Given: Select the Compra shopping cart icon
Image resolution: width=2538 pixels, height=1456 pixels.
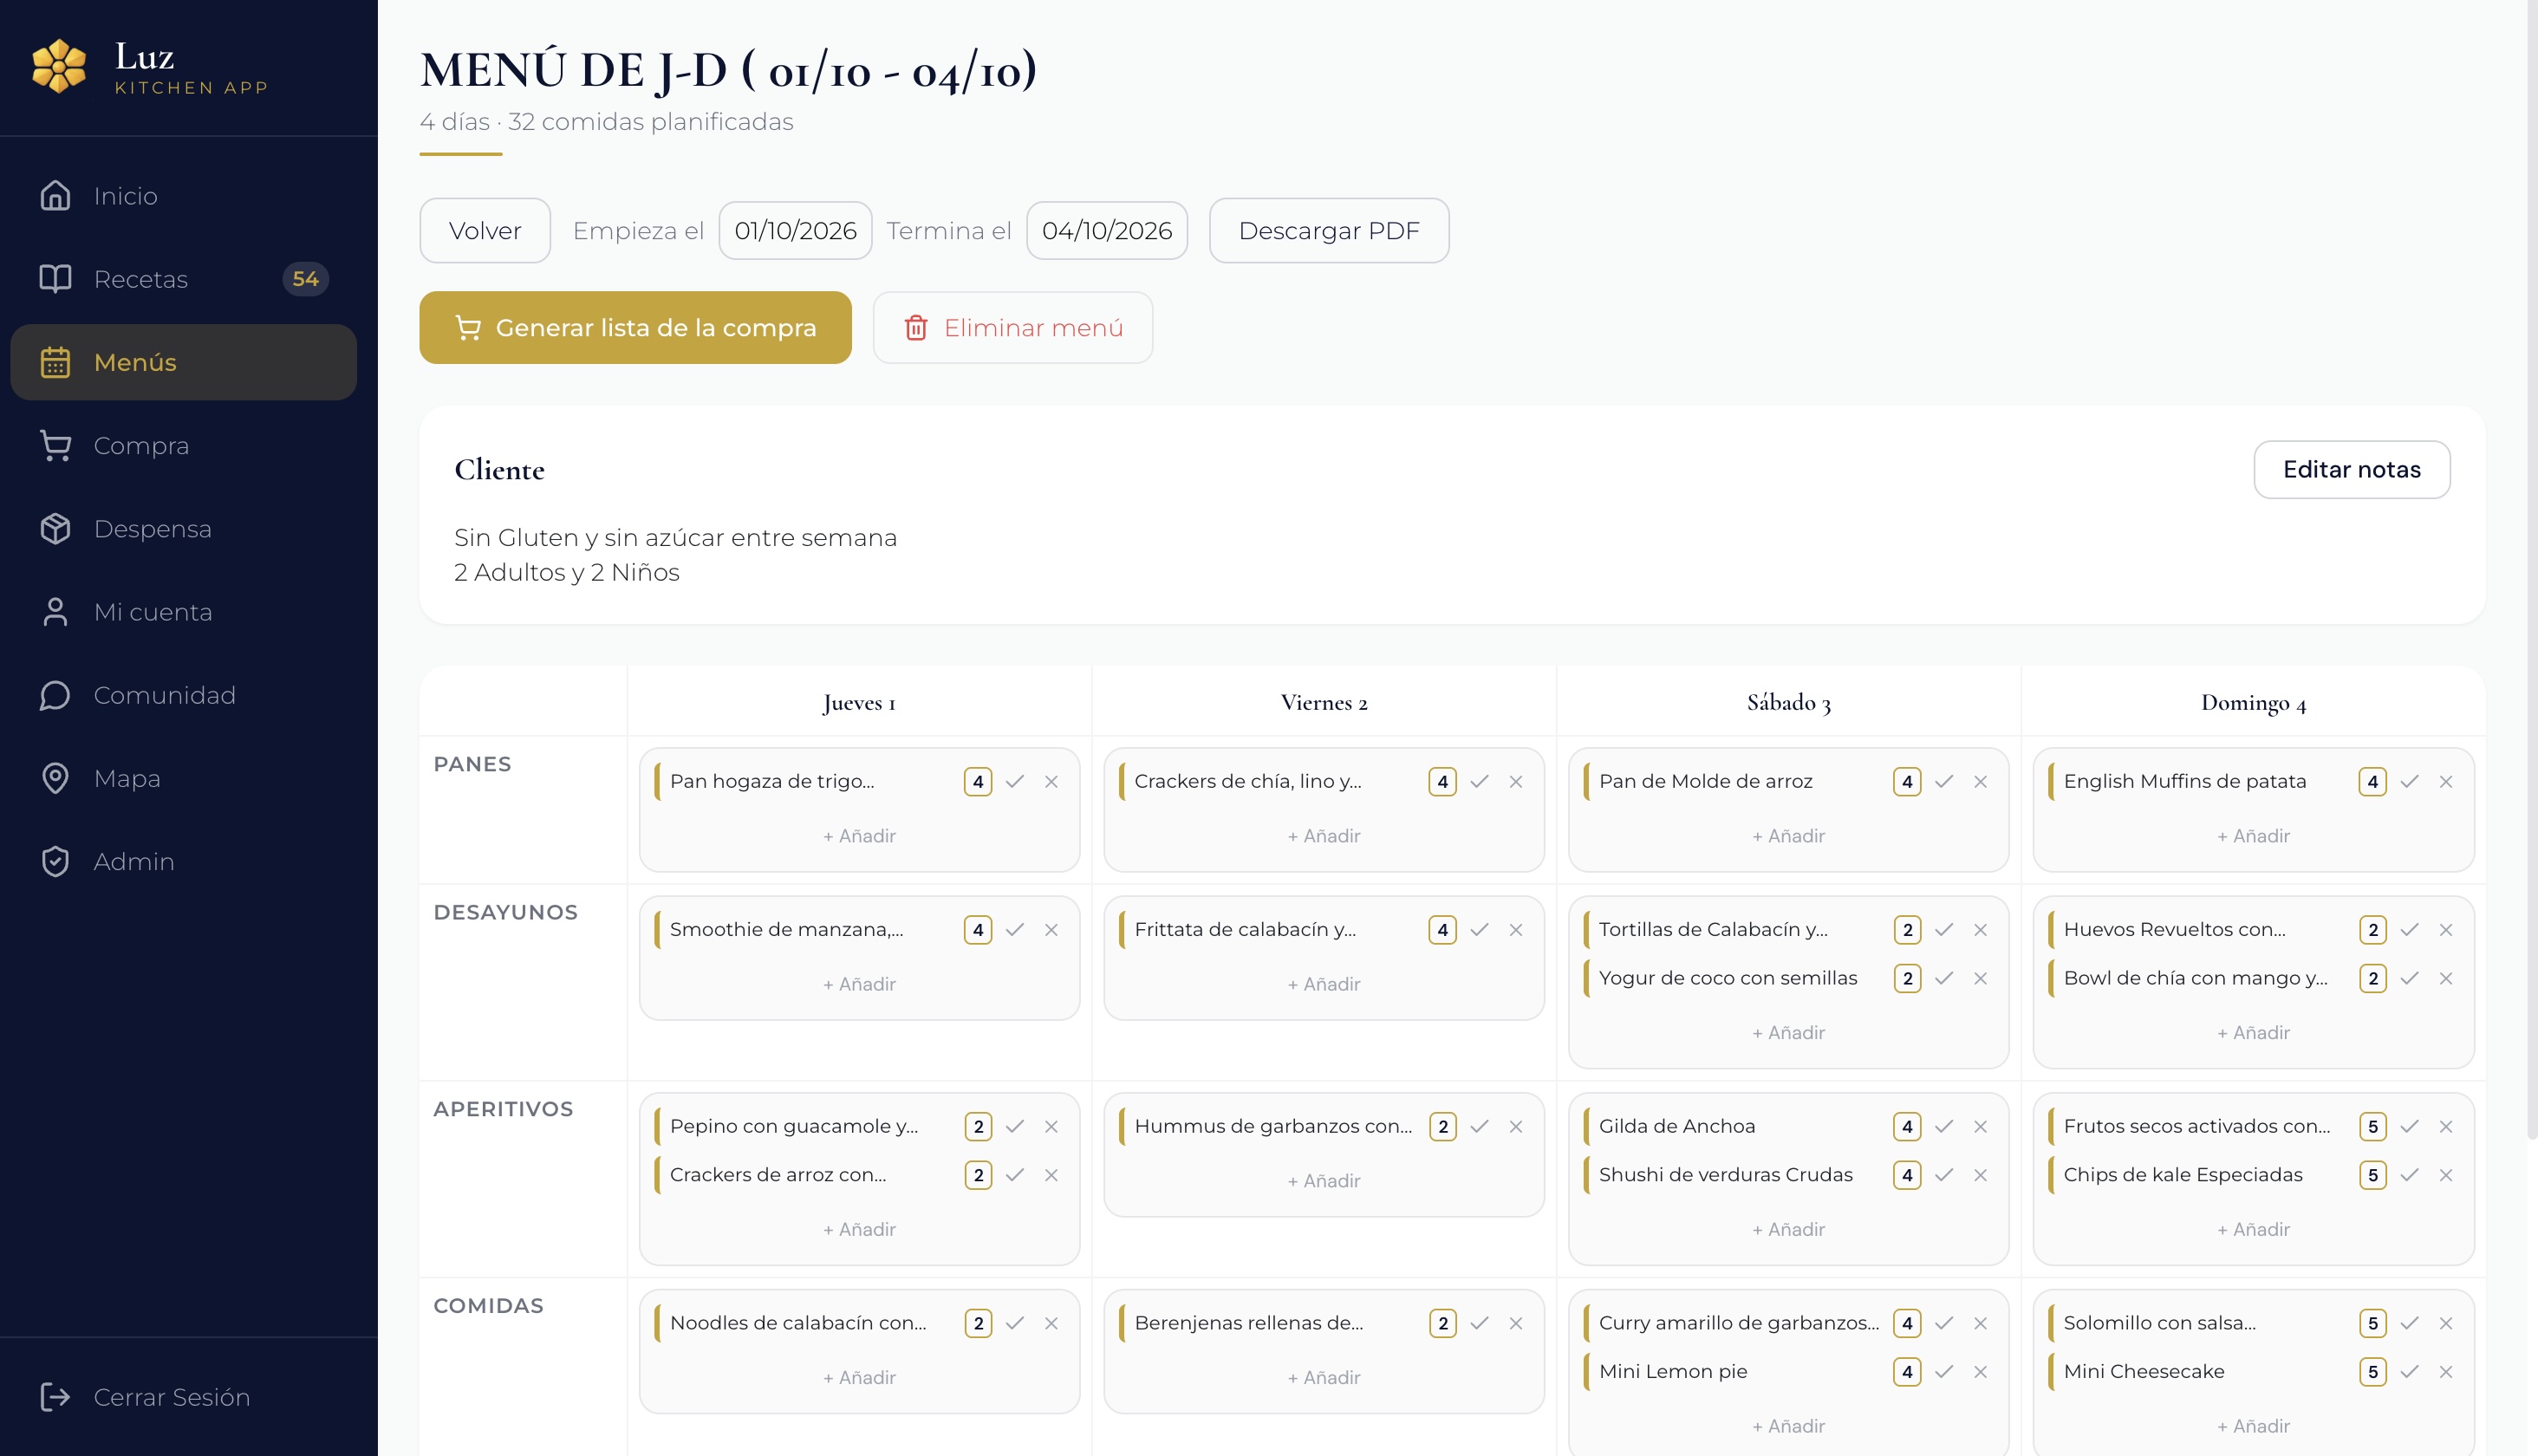Looking at the screenshot, I should 55,445.
